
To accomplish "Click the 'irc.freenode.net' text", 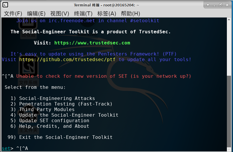I will [x=72, y=20].
